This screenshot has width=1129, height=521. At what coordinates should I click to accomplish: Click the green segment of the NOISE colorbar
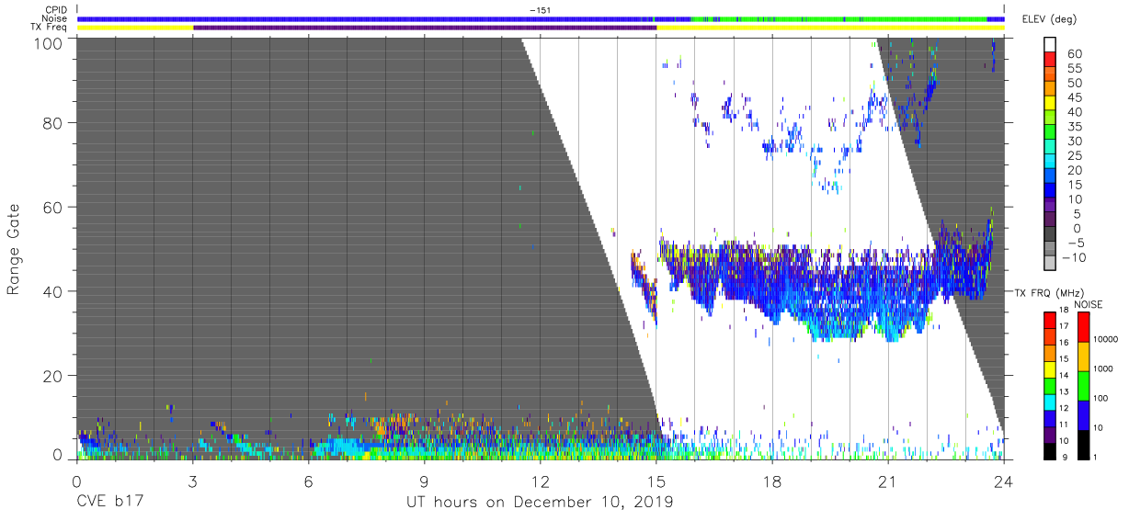pos(1083,386)
